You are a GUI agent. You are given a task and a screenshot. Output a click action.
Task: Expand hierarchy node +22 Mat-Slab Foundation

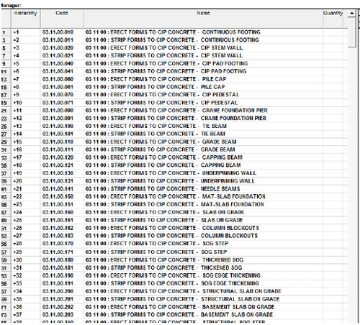click(17, 196)
